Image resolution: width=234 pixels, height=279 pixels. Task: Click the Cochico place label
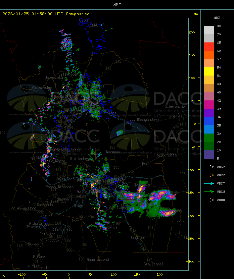138,238
